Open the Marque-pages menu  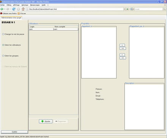click(35, 5)
